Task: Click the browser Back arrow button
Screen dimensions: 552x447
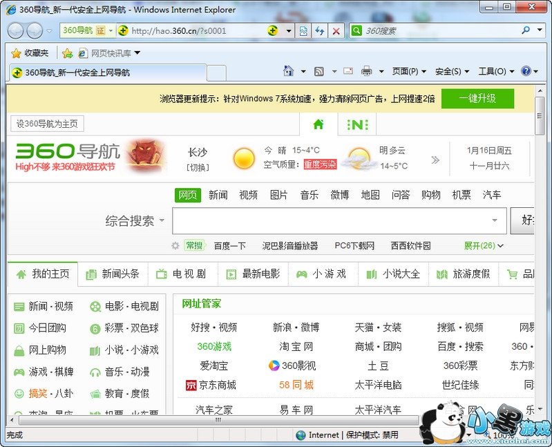Action: click(x=15, y=31)
